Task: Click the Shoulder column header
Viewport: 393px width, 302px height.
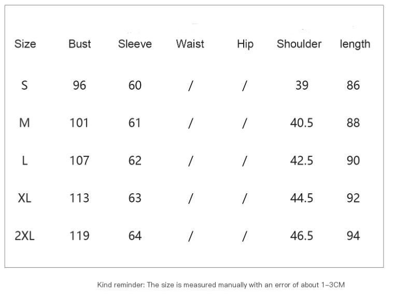Action: (x=299, y=44)
